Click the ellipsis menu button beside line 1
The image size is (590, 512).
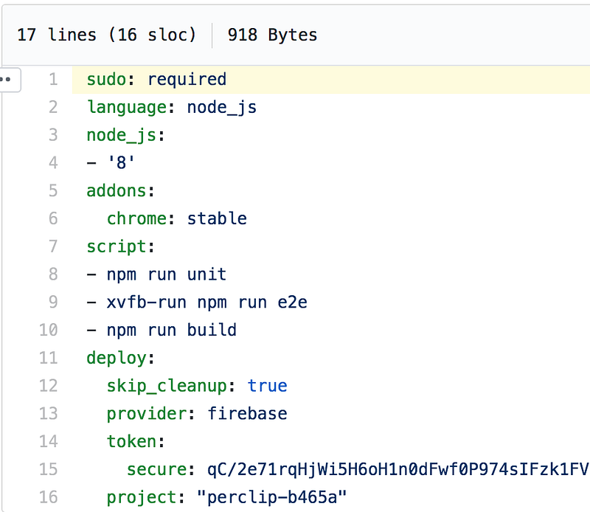tap(8, 80)
